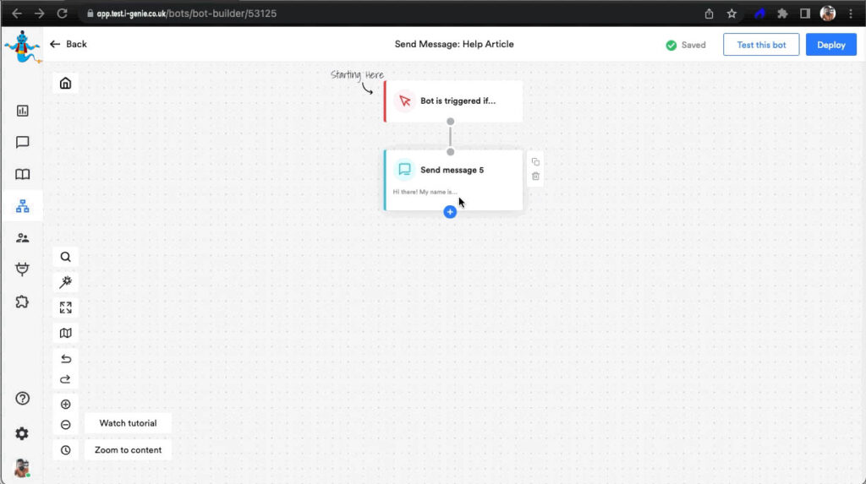Open version history clock icon
Viewport: 866px width, 484px height.
tap(65, 450)
